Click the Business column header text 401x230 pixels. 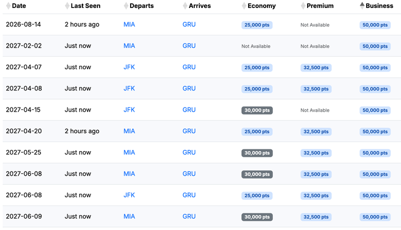pos(379,6)
